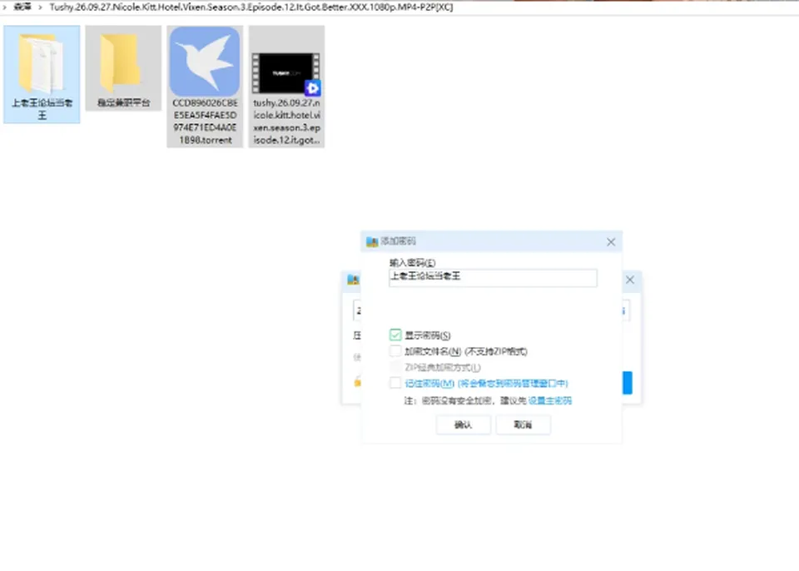The image size is (799, 571).
Task: Uncheck the 显示密码(S) checkbox
Action: [x=395, y=335]
